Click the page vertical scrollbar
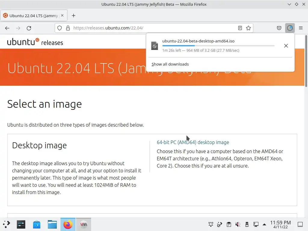 click(x=306, y=61)
